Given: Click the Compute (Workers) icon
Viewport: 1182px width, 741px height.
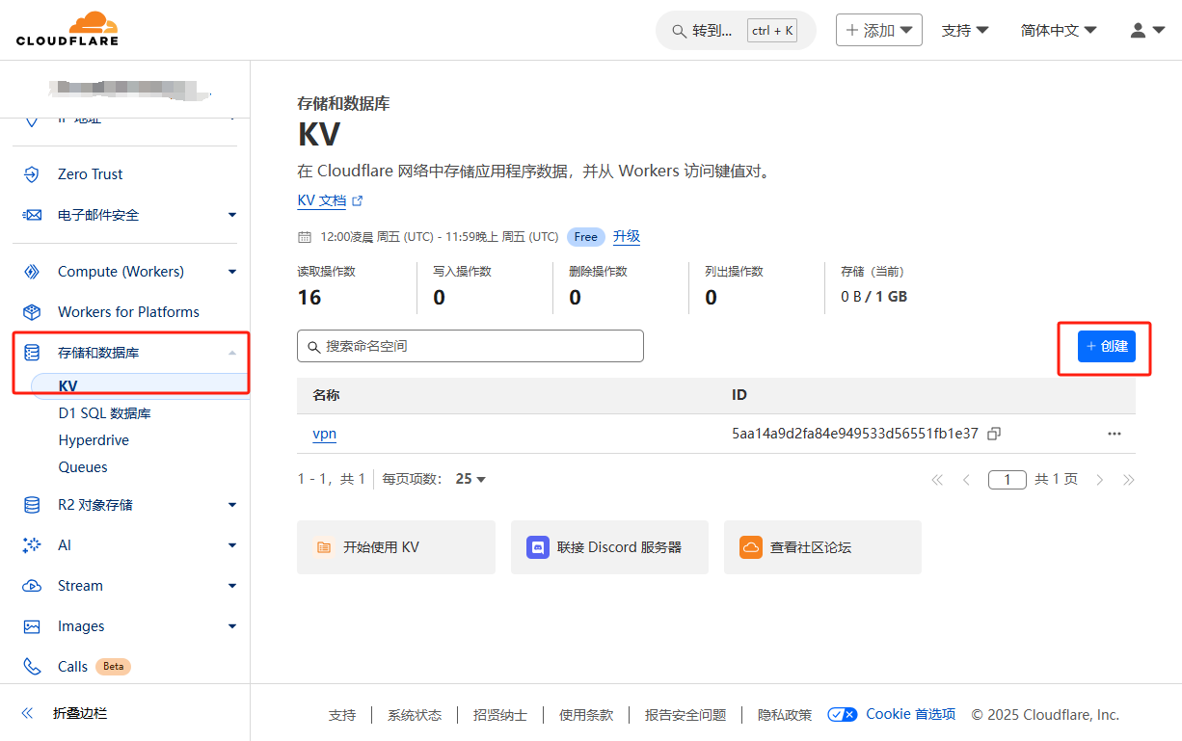Looking at the screenshot, I should (32, 272).
